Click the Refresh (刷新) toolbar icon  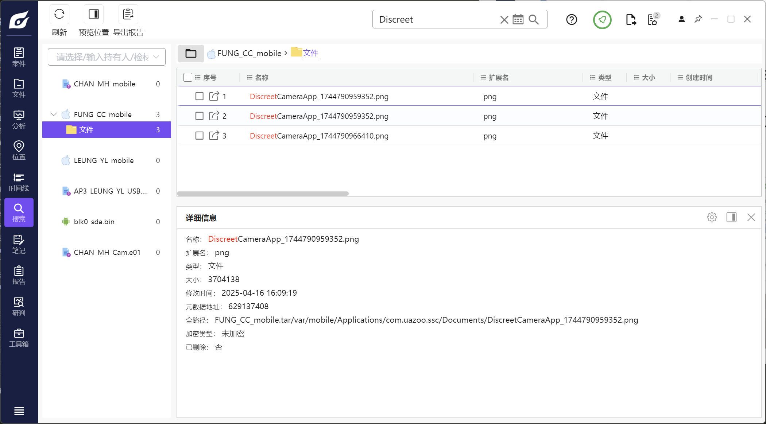point(59,15)
